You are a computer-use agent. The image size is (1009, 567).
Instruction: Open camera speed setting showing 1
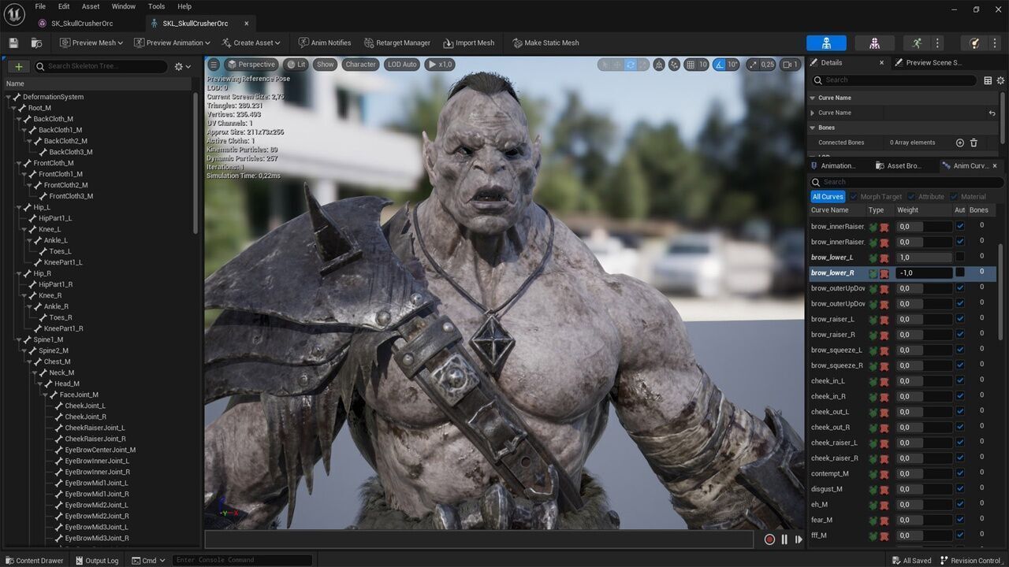[x=791, y=65]
